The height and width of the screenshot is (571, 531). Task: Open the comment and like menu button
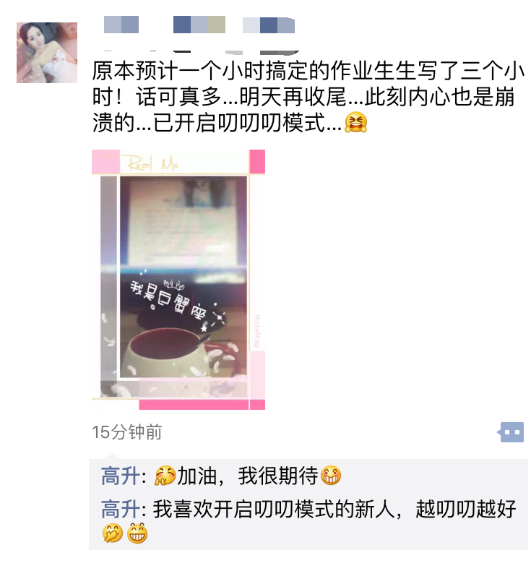(511, 432)
